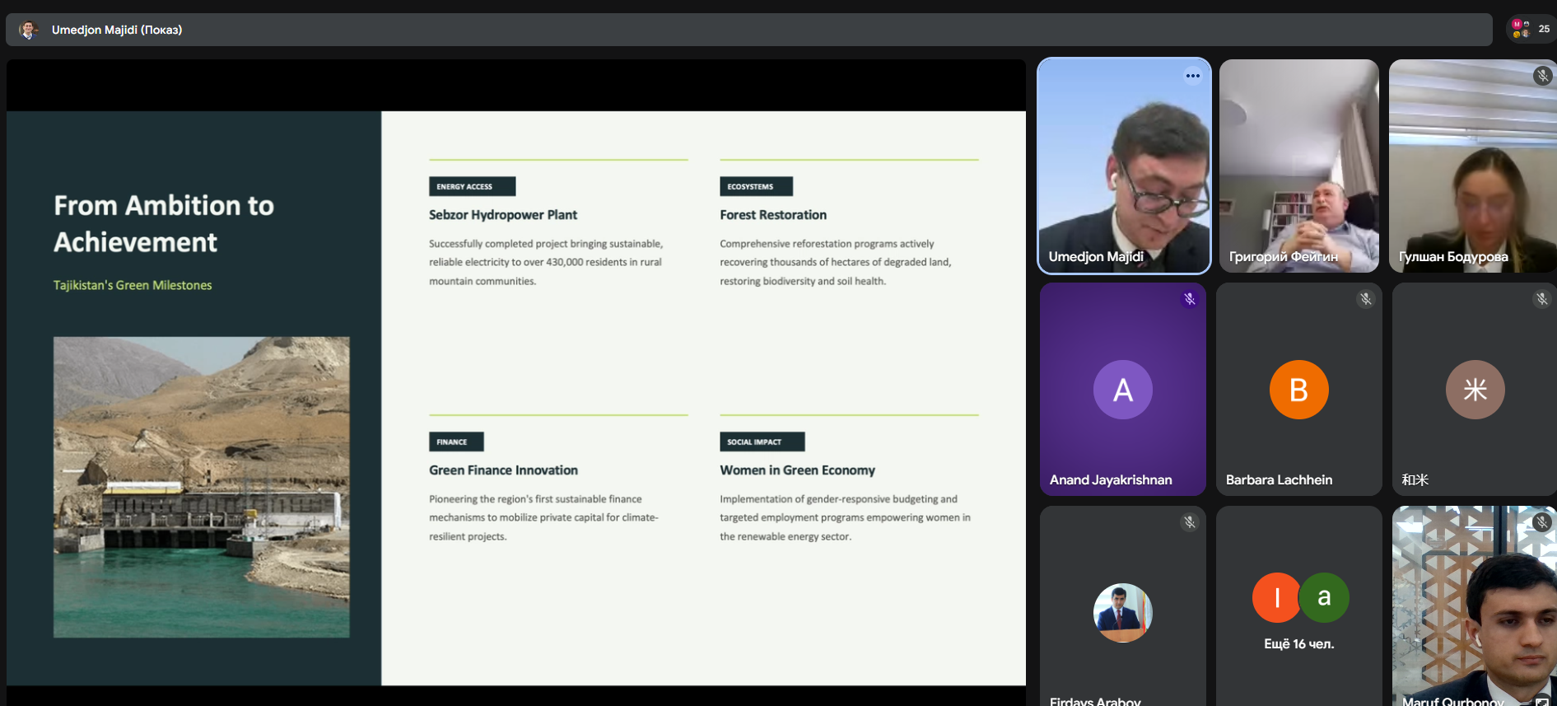Click the presenter avatar next to Umedjon Majidi (Показ)
This screenshot has height=706, width=1557.
point(29,30)
